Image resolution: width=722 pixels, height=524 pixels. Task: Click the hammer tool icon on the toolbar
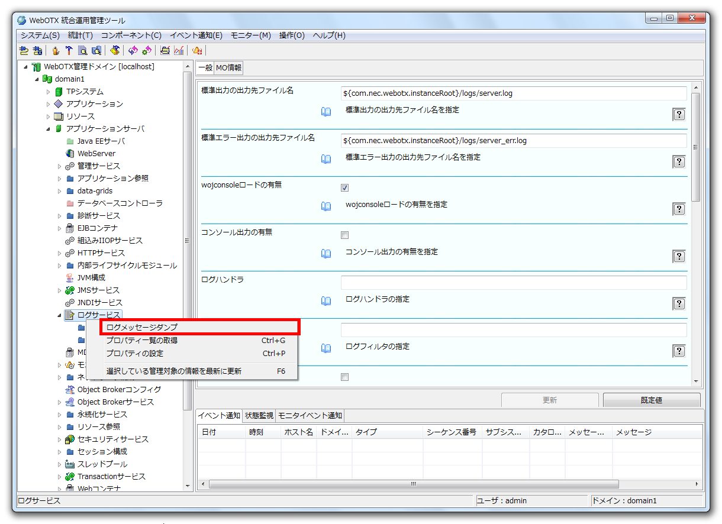pyautogui.click(x=69, y=50)
